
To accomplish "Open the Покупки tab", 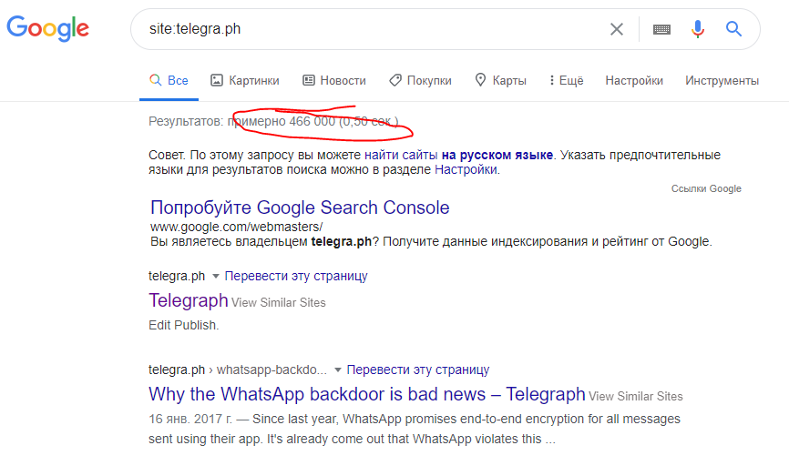I will [x=420, y=80].
